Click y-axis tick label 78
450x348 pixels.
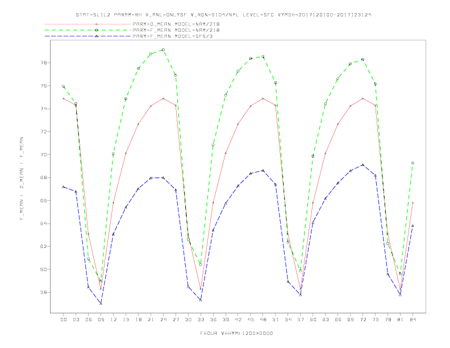point(44,63)
